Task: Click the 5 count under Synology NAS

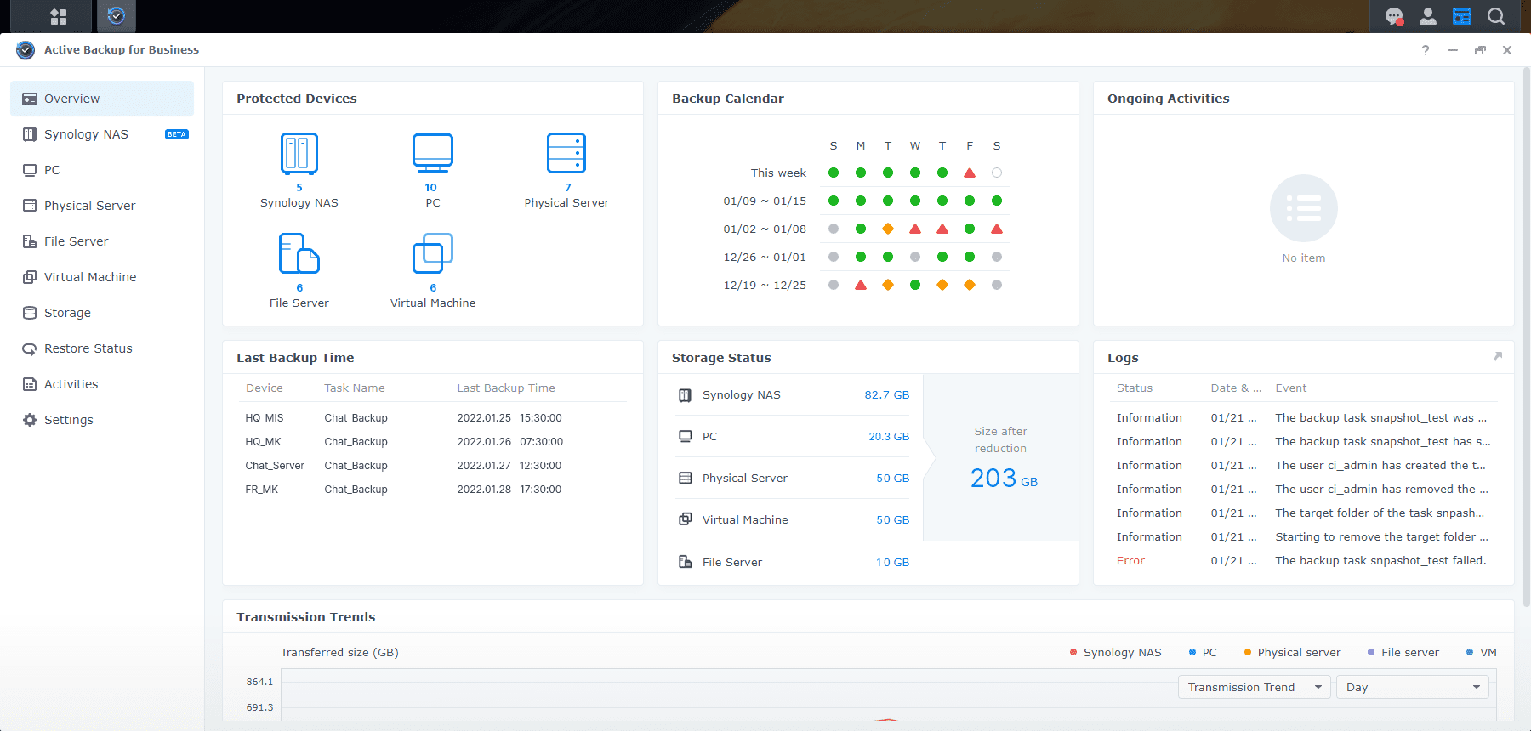Action: pos(299,188)
